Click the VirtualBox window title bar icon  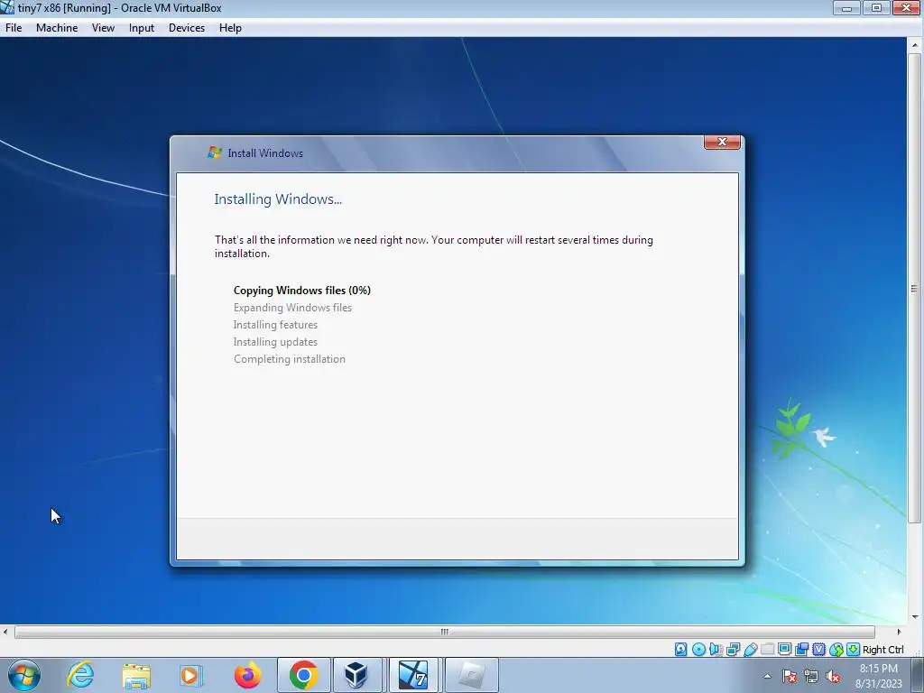(7, 7)
